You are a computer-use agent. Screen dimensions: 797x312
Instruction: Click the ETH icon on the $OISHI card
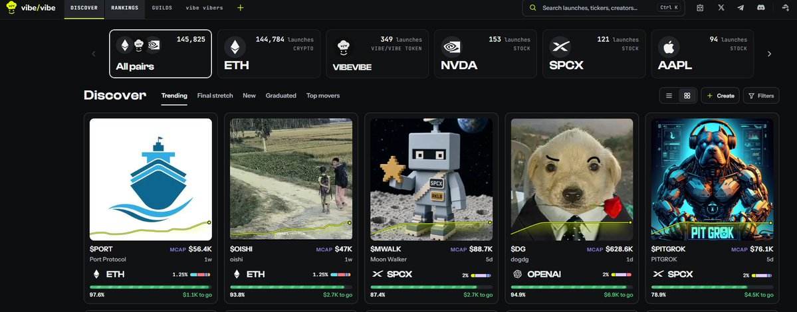237,274
